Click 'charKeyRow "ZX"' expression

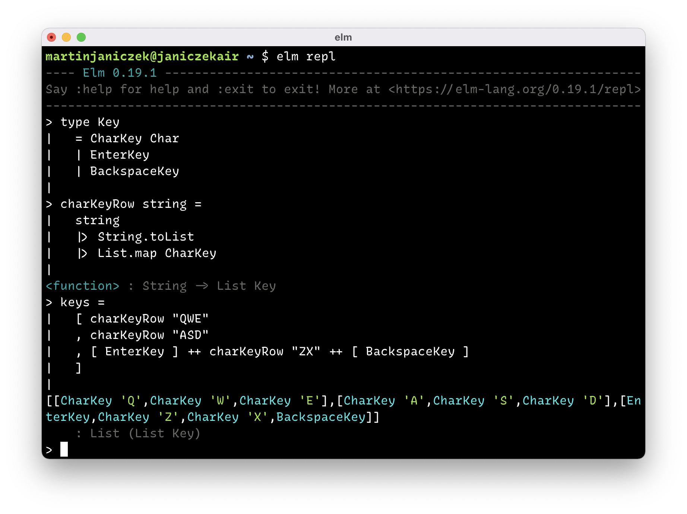(265, 352)
